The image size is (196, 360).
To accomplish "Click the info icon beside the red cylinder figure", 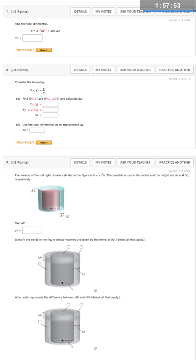I will click(67, 216).
